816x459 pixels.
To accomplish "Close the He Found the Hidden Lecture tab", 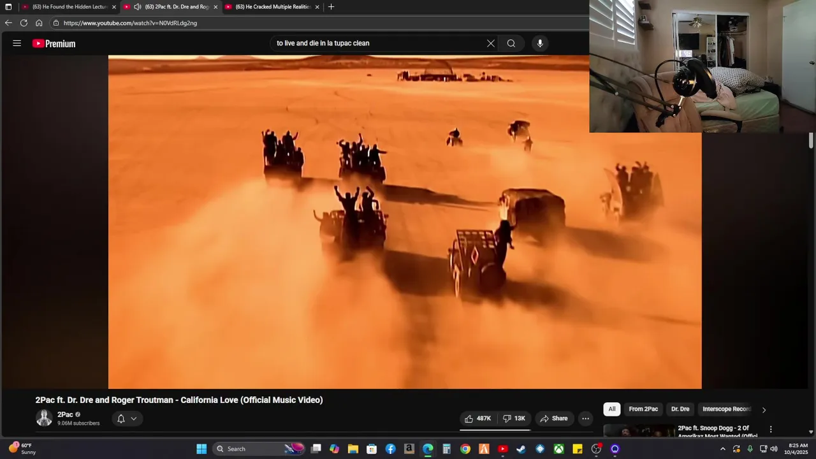I will pos(114,7).
